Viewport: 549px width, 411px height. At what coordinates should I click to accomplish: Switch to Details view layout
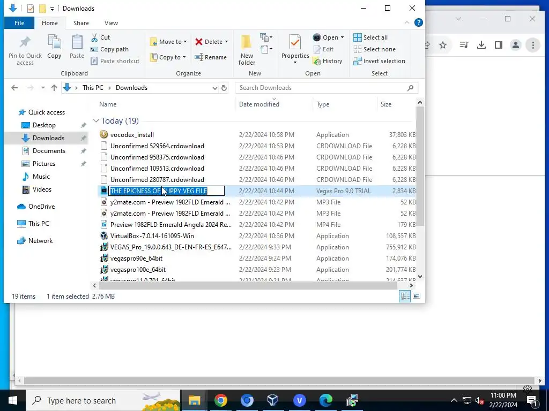[x=405, y=296]
